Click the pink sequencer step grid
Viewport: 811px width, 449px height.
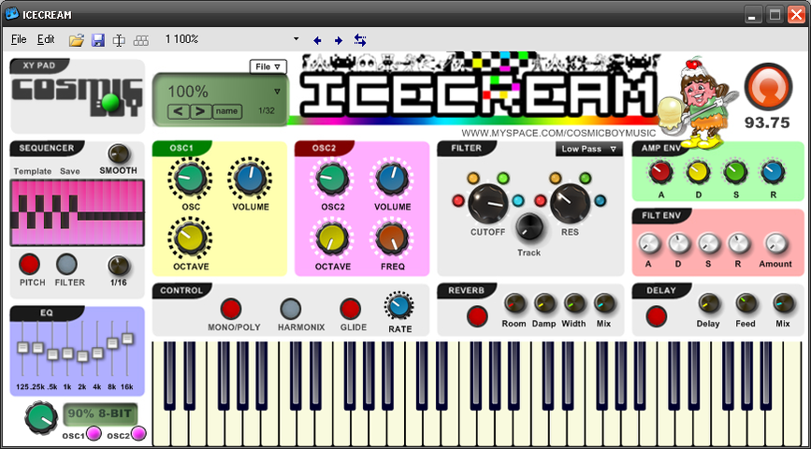(x=78, y=212)
